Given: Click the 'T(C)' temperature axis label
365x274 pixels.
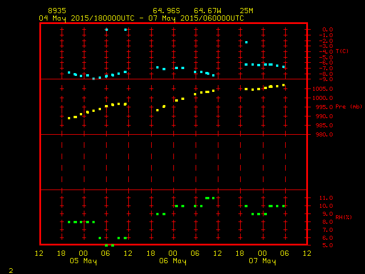Looking at the screenshot, I should pyautogui.click(x=342, y=51).
